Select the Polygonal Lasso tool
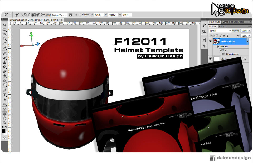Image resolution: width=253 pixels, height=163 pixels. pos(4,34)
